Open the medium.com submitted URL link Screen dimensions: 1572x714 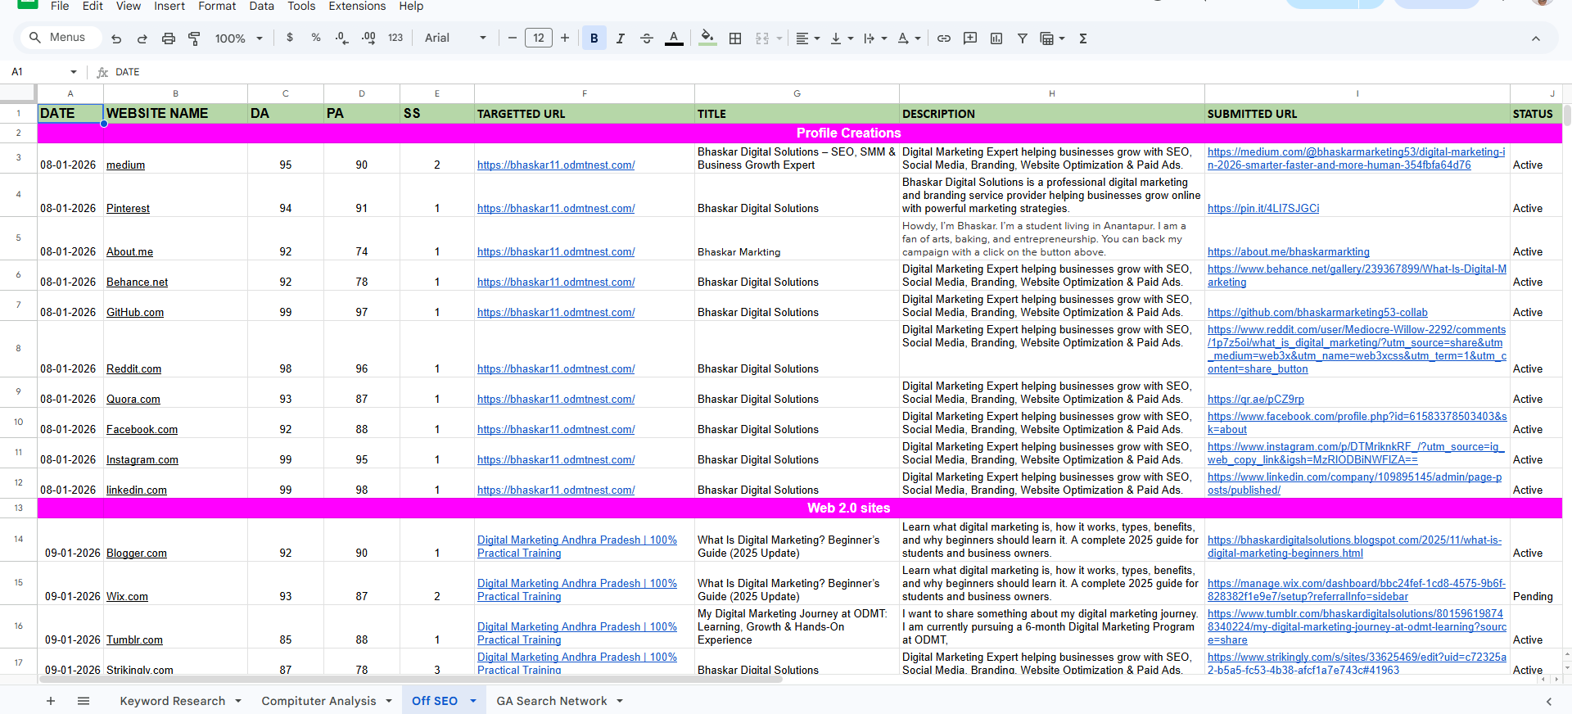(1356, 158)
